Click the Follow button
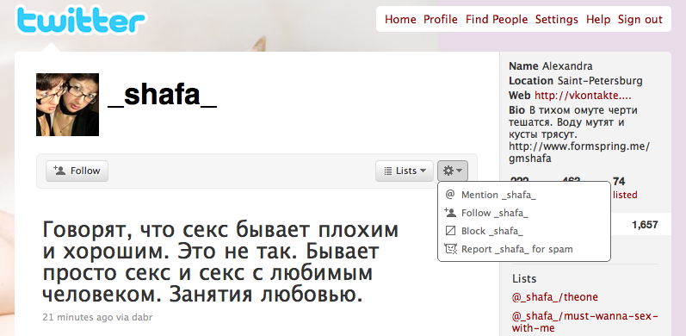Image resolution: width=686 pixels, height=336 pixels. 77,171
